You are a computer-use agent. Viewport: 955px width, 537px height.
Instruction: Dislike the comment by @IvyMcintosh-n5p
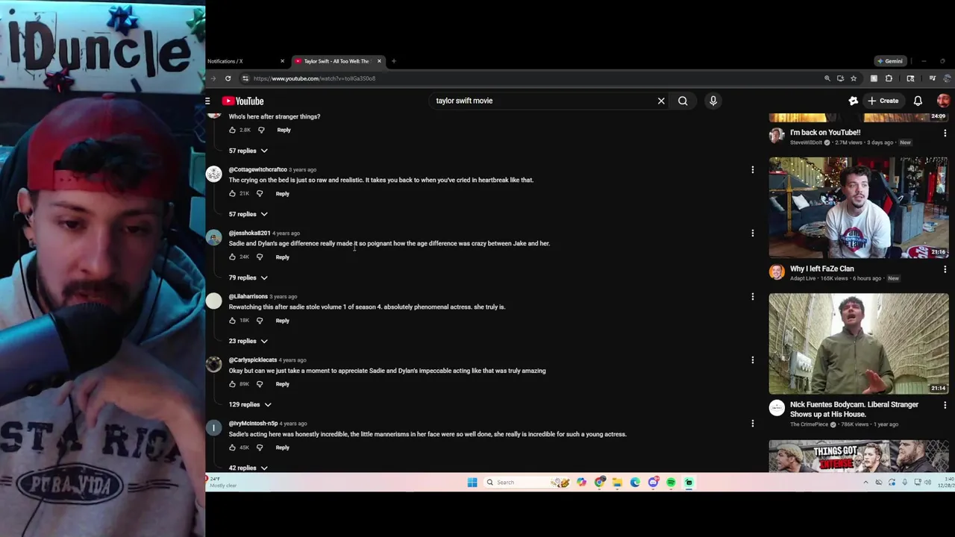[260, 447]
